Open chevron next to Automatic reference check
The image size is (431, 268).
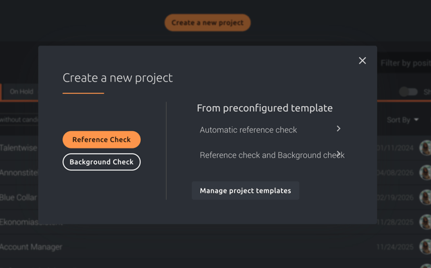coord(338,129)
